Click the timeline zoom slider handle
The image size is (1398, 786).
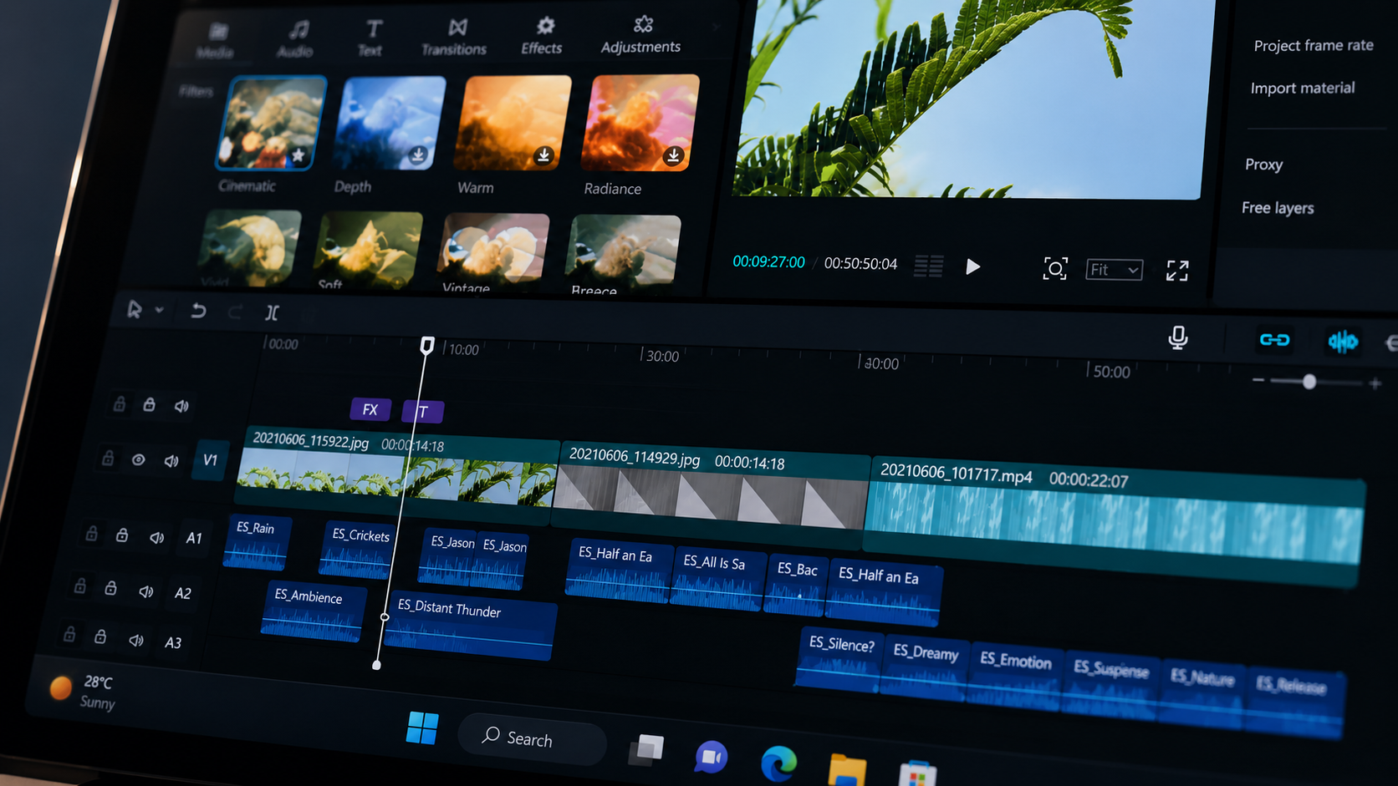click(1309, 382)
